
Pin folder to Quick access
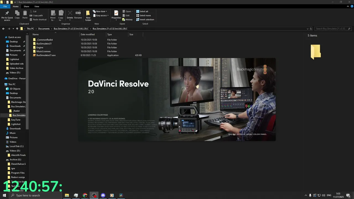(7, 15)
